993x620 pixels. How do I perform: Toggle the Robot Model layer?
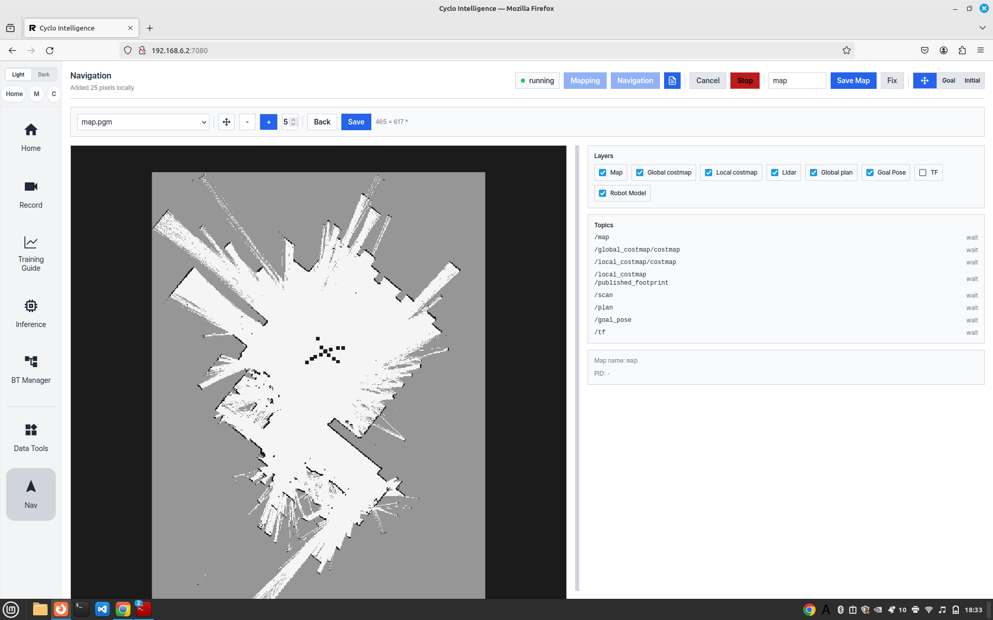click(x=622, y=193)
